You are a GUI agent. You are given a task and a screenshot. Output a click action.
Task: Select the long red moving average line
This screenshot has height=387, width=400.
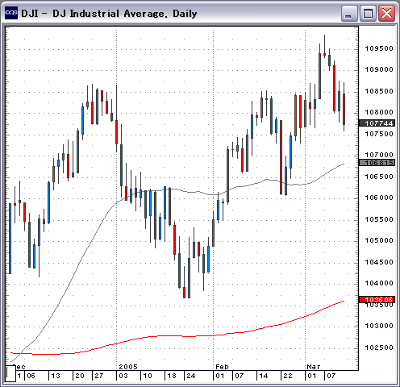pyautogui.click(x=177, y=335)
